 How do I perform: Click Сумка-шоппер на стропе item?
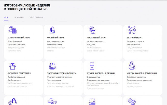click(x=98, y=80)
